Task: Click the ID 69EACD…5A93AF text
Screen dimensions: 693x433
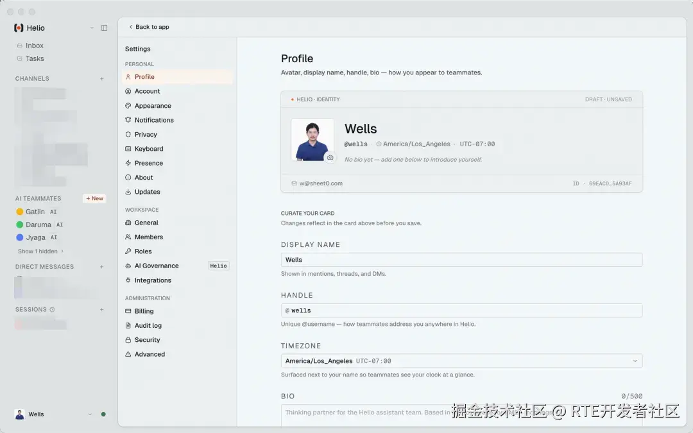Action: pos(602,183)
